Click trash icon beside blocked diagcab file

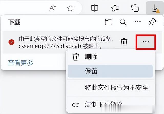coord(124,42)
